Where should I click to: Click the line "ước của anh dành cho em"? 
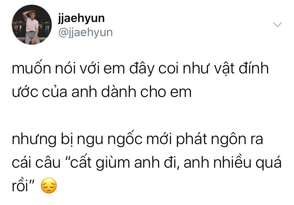102,92
